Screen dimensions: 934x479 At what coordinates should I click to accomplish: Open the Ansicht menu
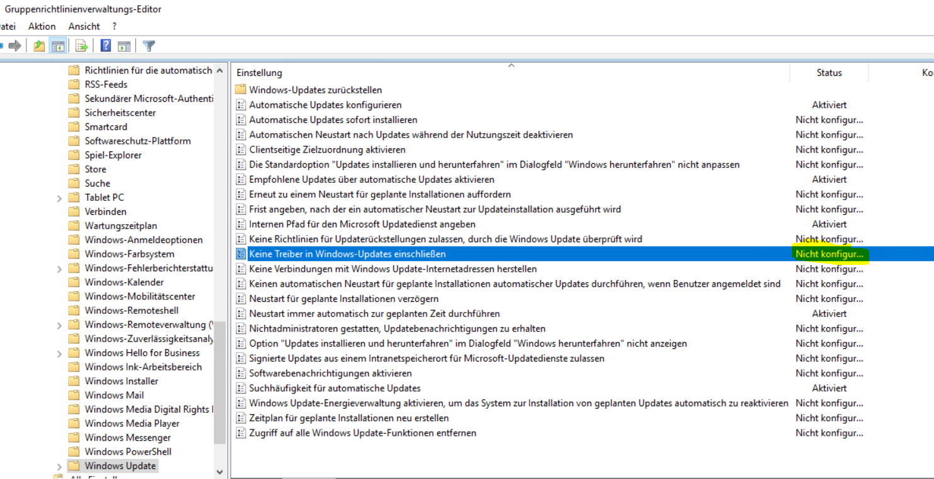point(84,26)
